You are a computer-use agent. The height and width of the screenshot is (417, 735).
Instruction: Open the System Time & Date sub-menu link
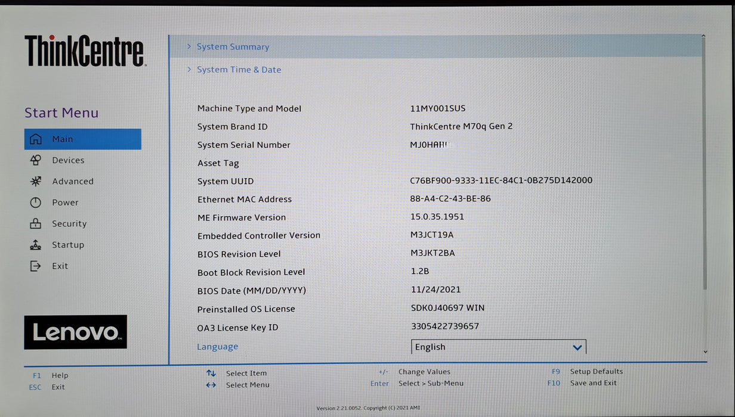click(239, 70)
